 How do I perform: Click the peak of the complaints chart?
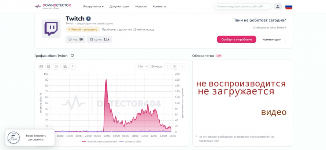106,80
